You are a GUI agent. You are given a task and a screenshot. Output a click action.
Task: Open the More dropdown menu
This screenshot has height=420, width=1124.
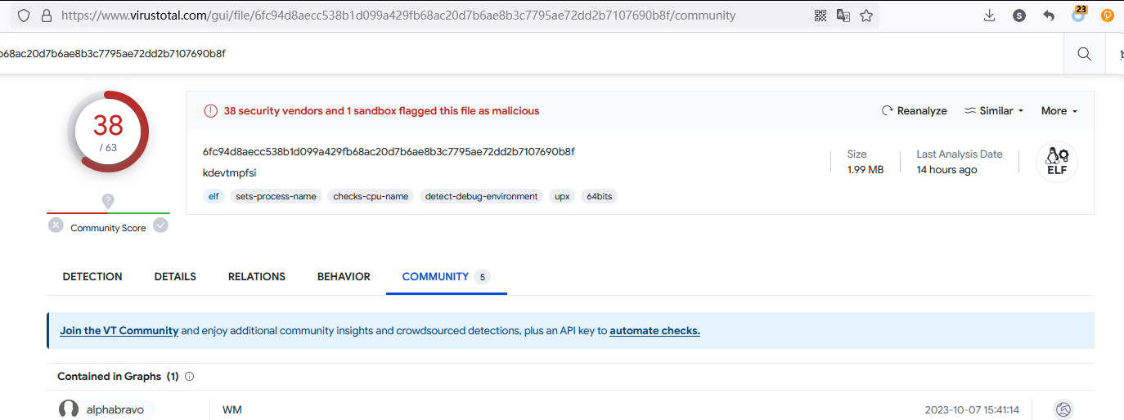coord(1059,111)
